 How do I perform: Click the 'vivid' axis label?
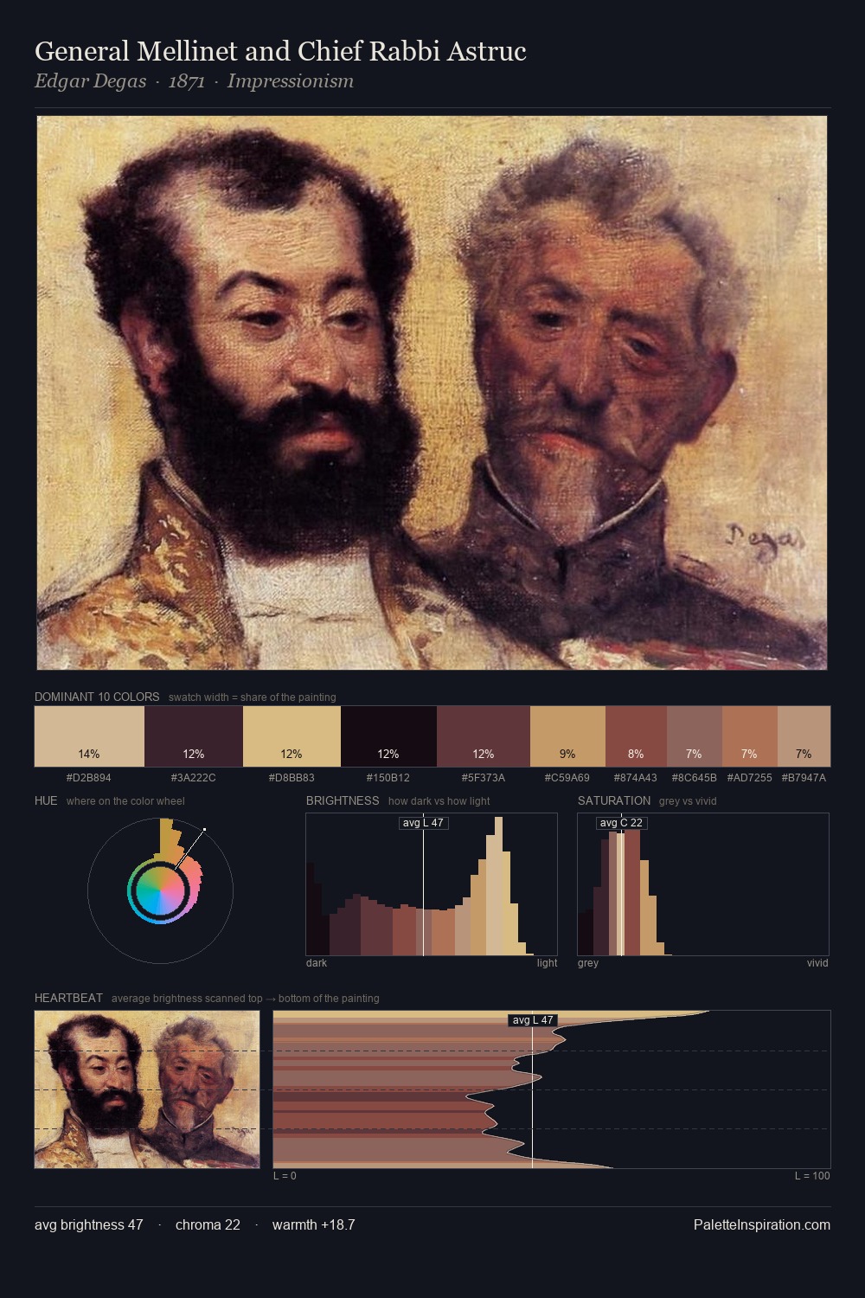click(817, 963)
